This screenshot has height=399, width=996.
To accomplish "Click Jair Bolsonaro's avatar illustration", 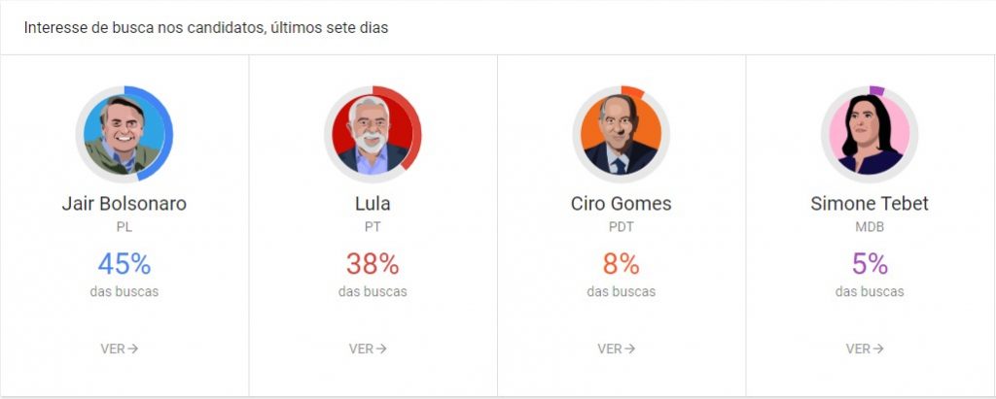I will tap(124, 134).
